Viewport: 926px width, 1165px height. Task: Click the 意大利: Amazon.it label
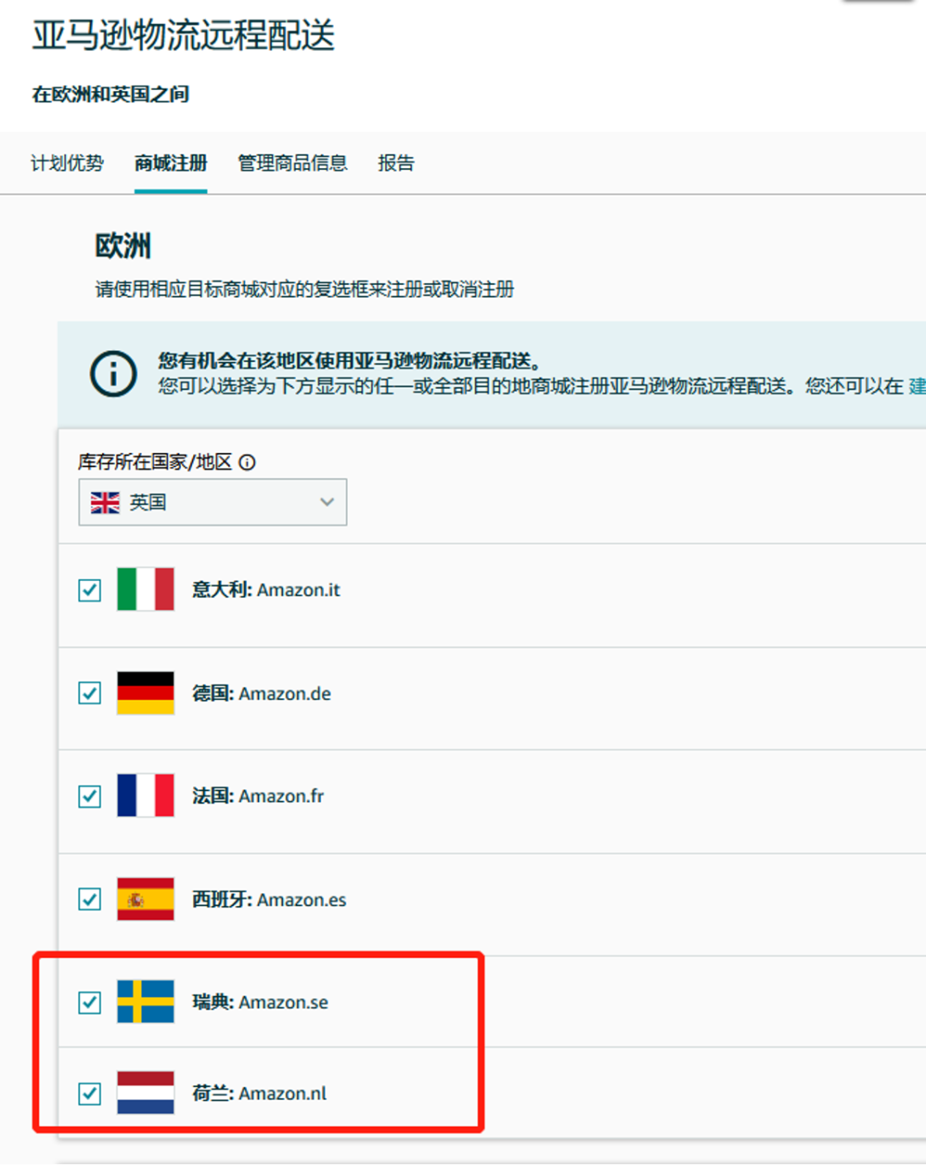click(x=266, y=590)
